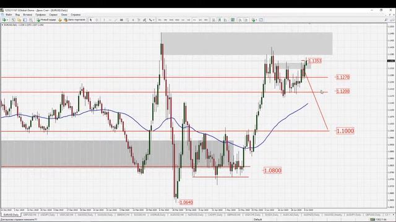Switch chart to D1 timeframe

tap(194, 20)
